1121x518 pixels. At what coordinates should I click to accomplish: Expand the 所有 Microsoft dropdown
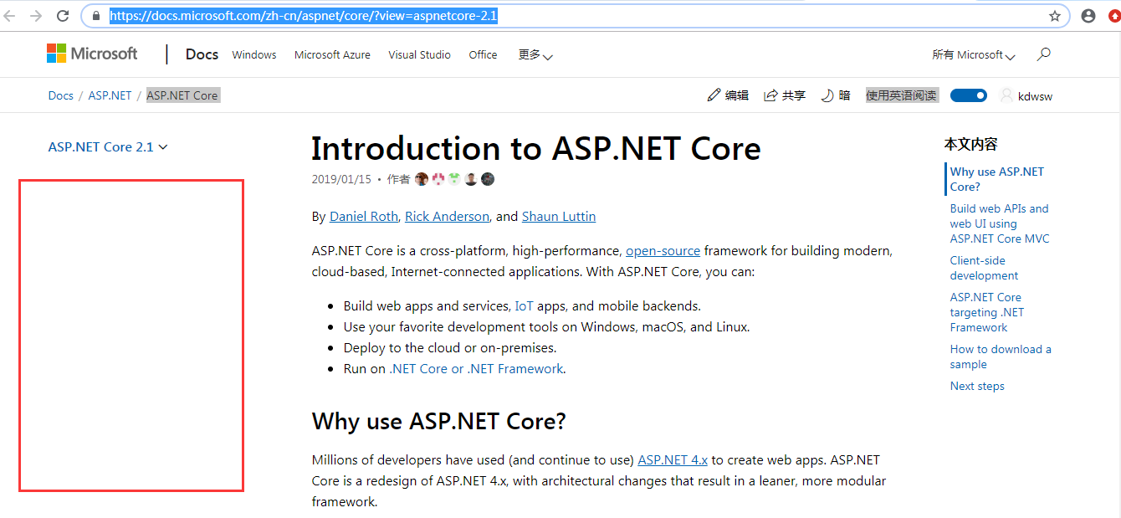[x=973, y=54]
